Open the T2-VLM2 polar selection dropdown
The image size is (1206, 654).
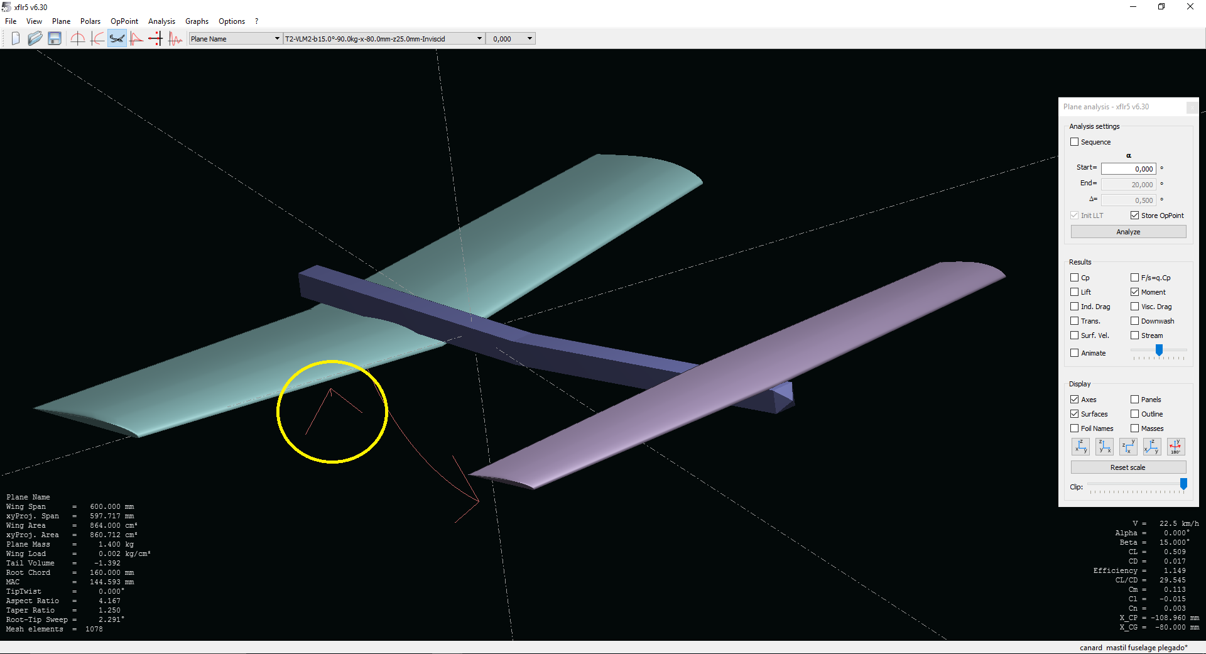click(x=384, y=39)
